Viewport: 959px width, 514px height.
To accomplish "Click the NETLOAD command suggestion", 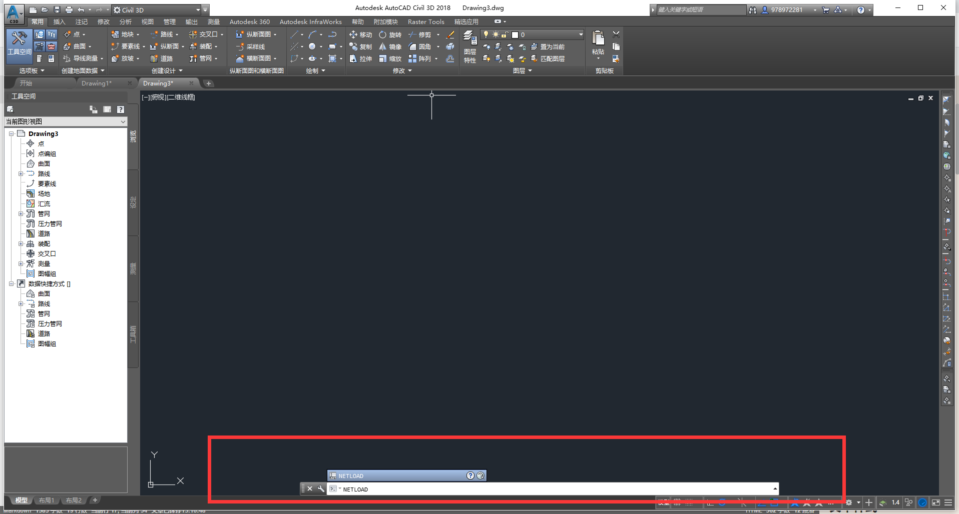I will click(406, 475).
